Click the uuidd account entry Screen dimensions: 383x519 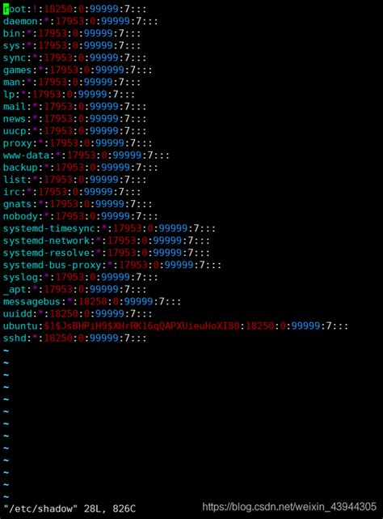coord(78,314)
